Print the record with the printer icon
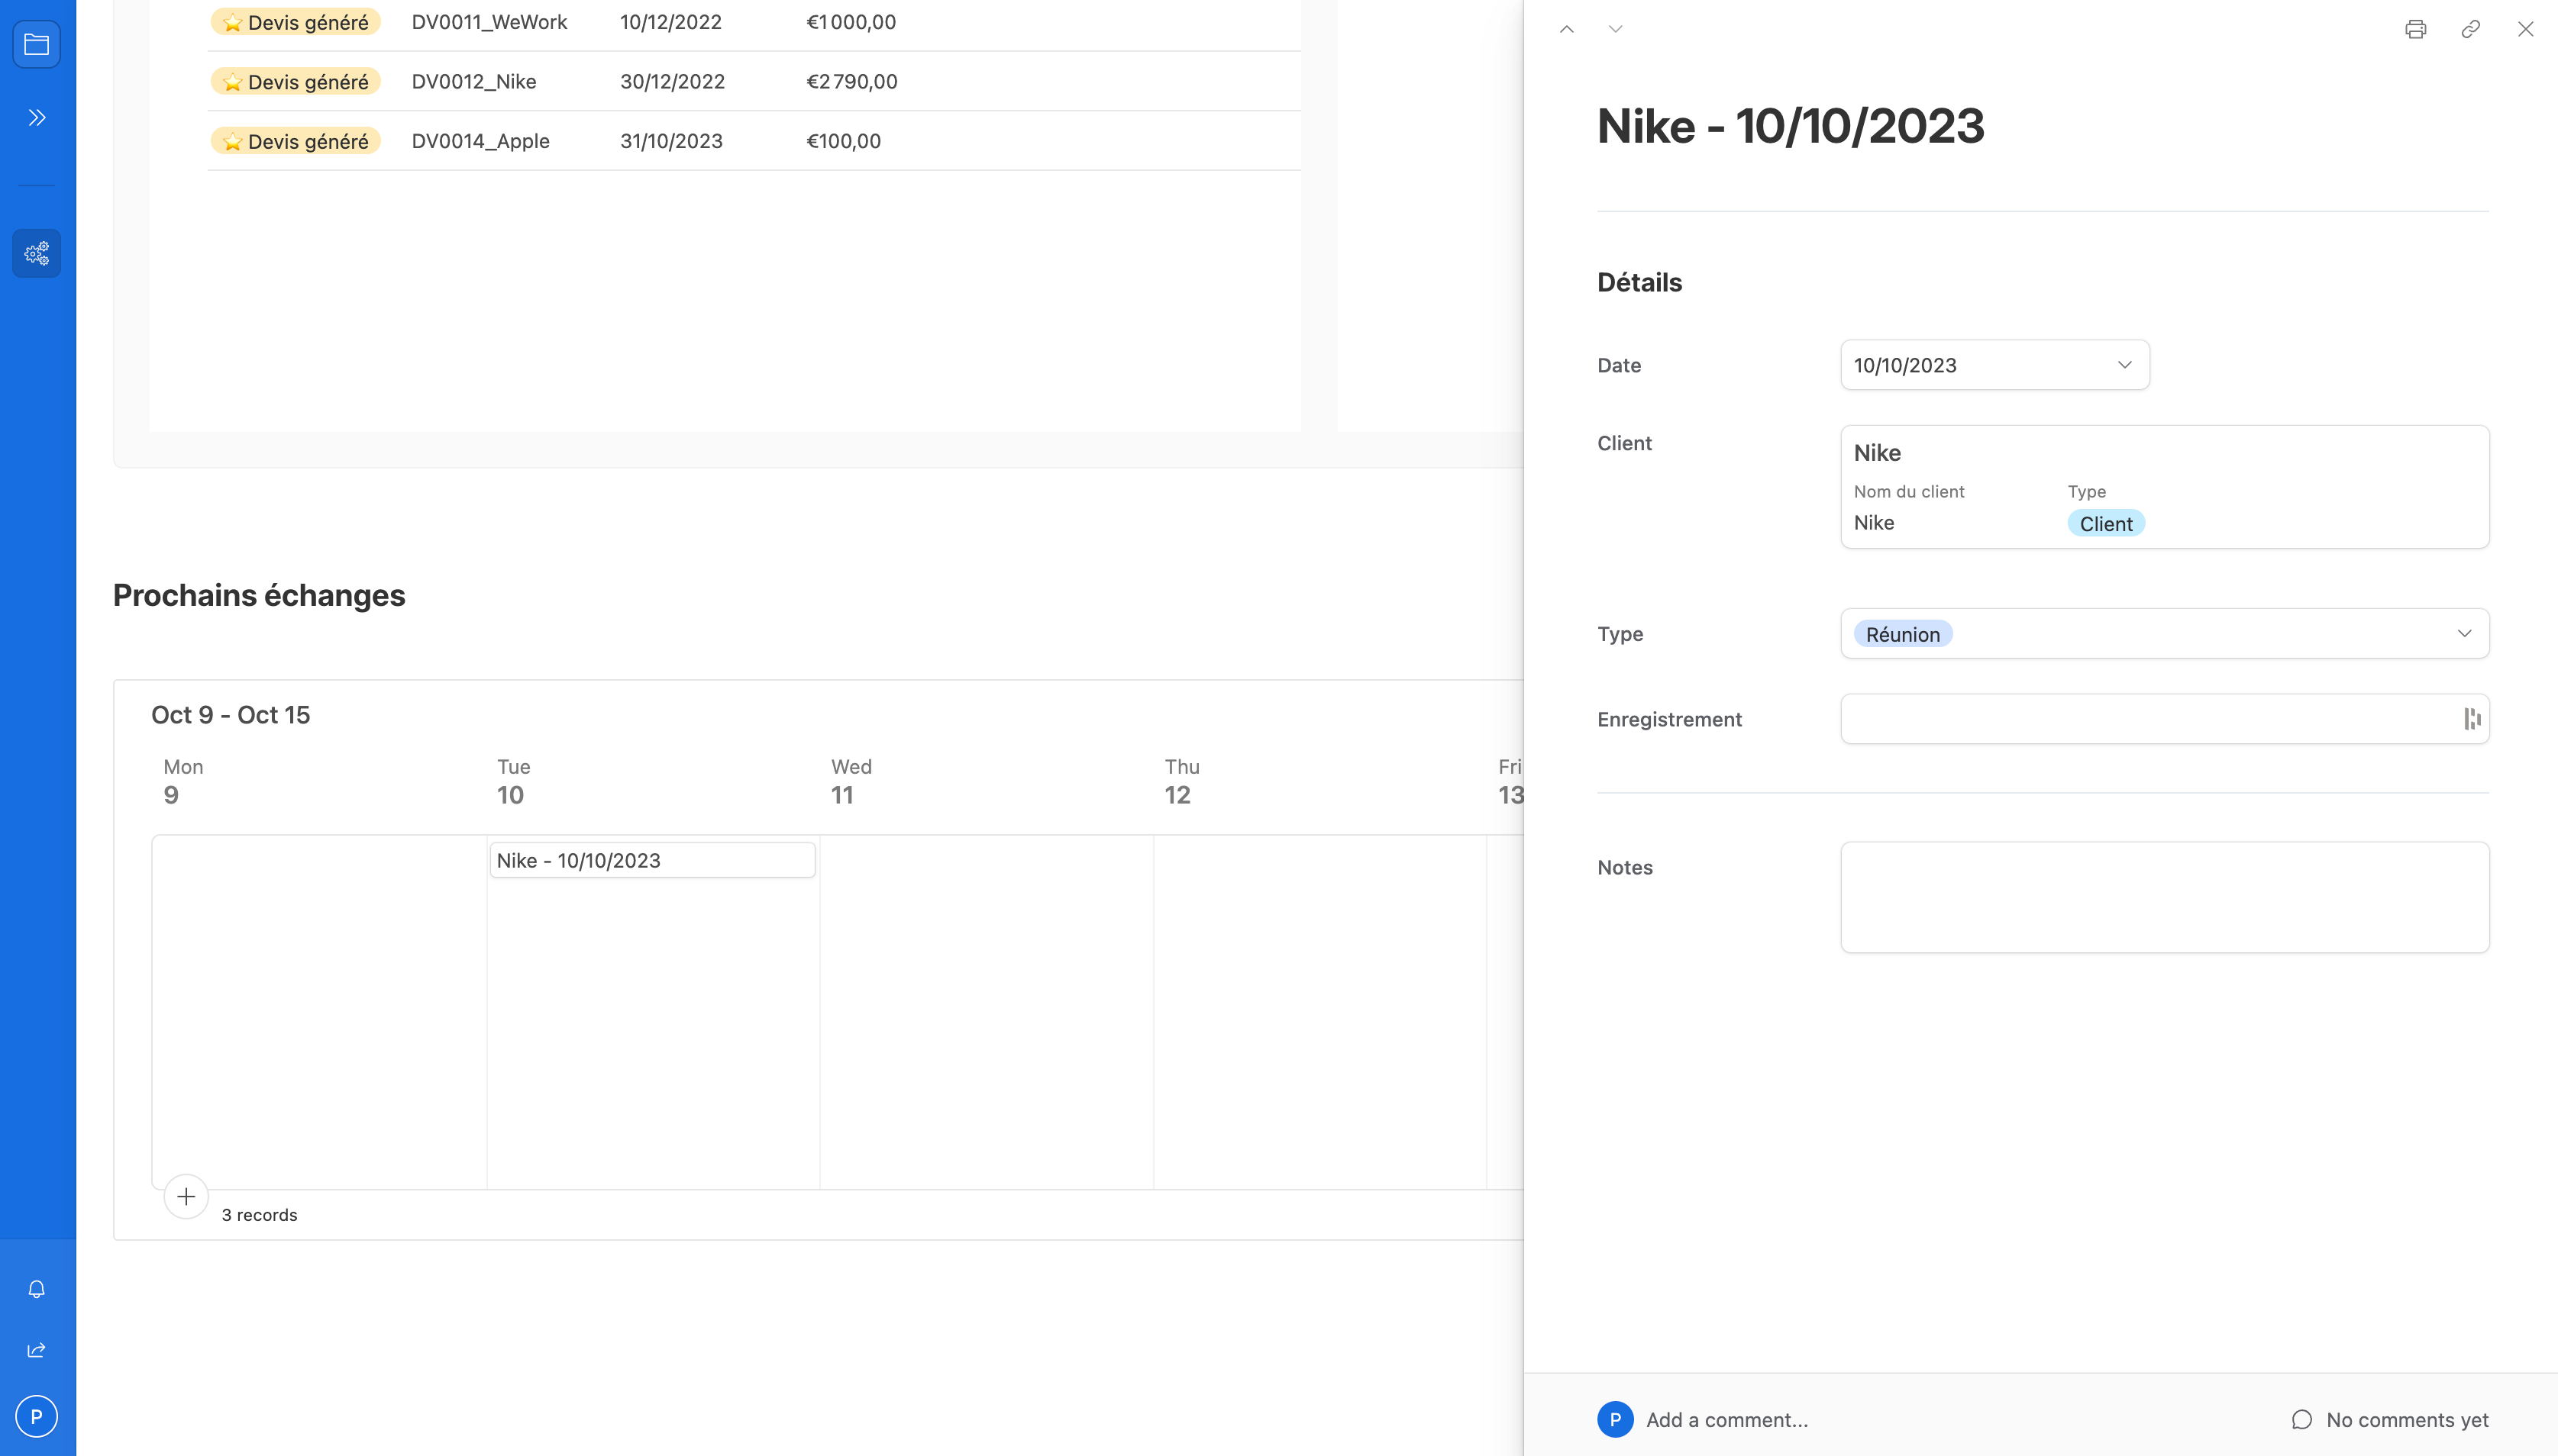The image size is (2558, 1456). 2415,29
